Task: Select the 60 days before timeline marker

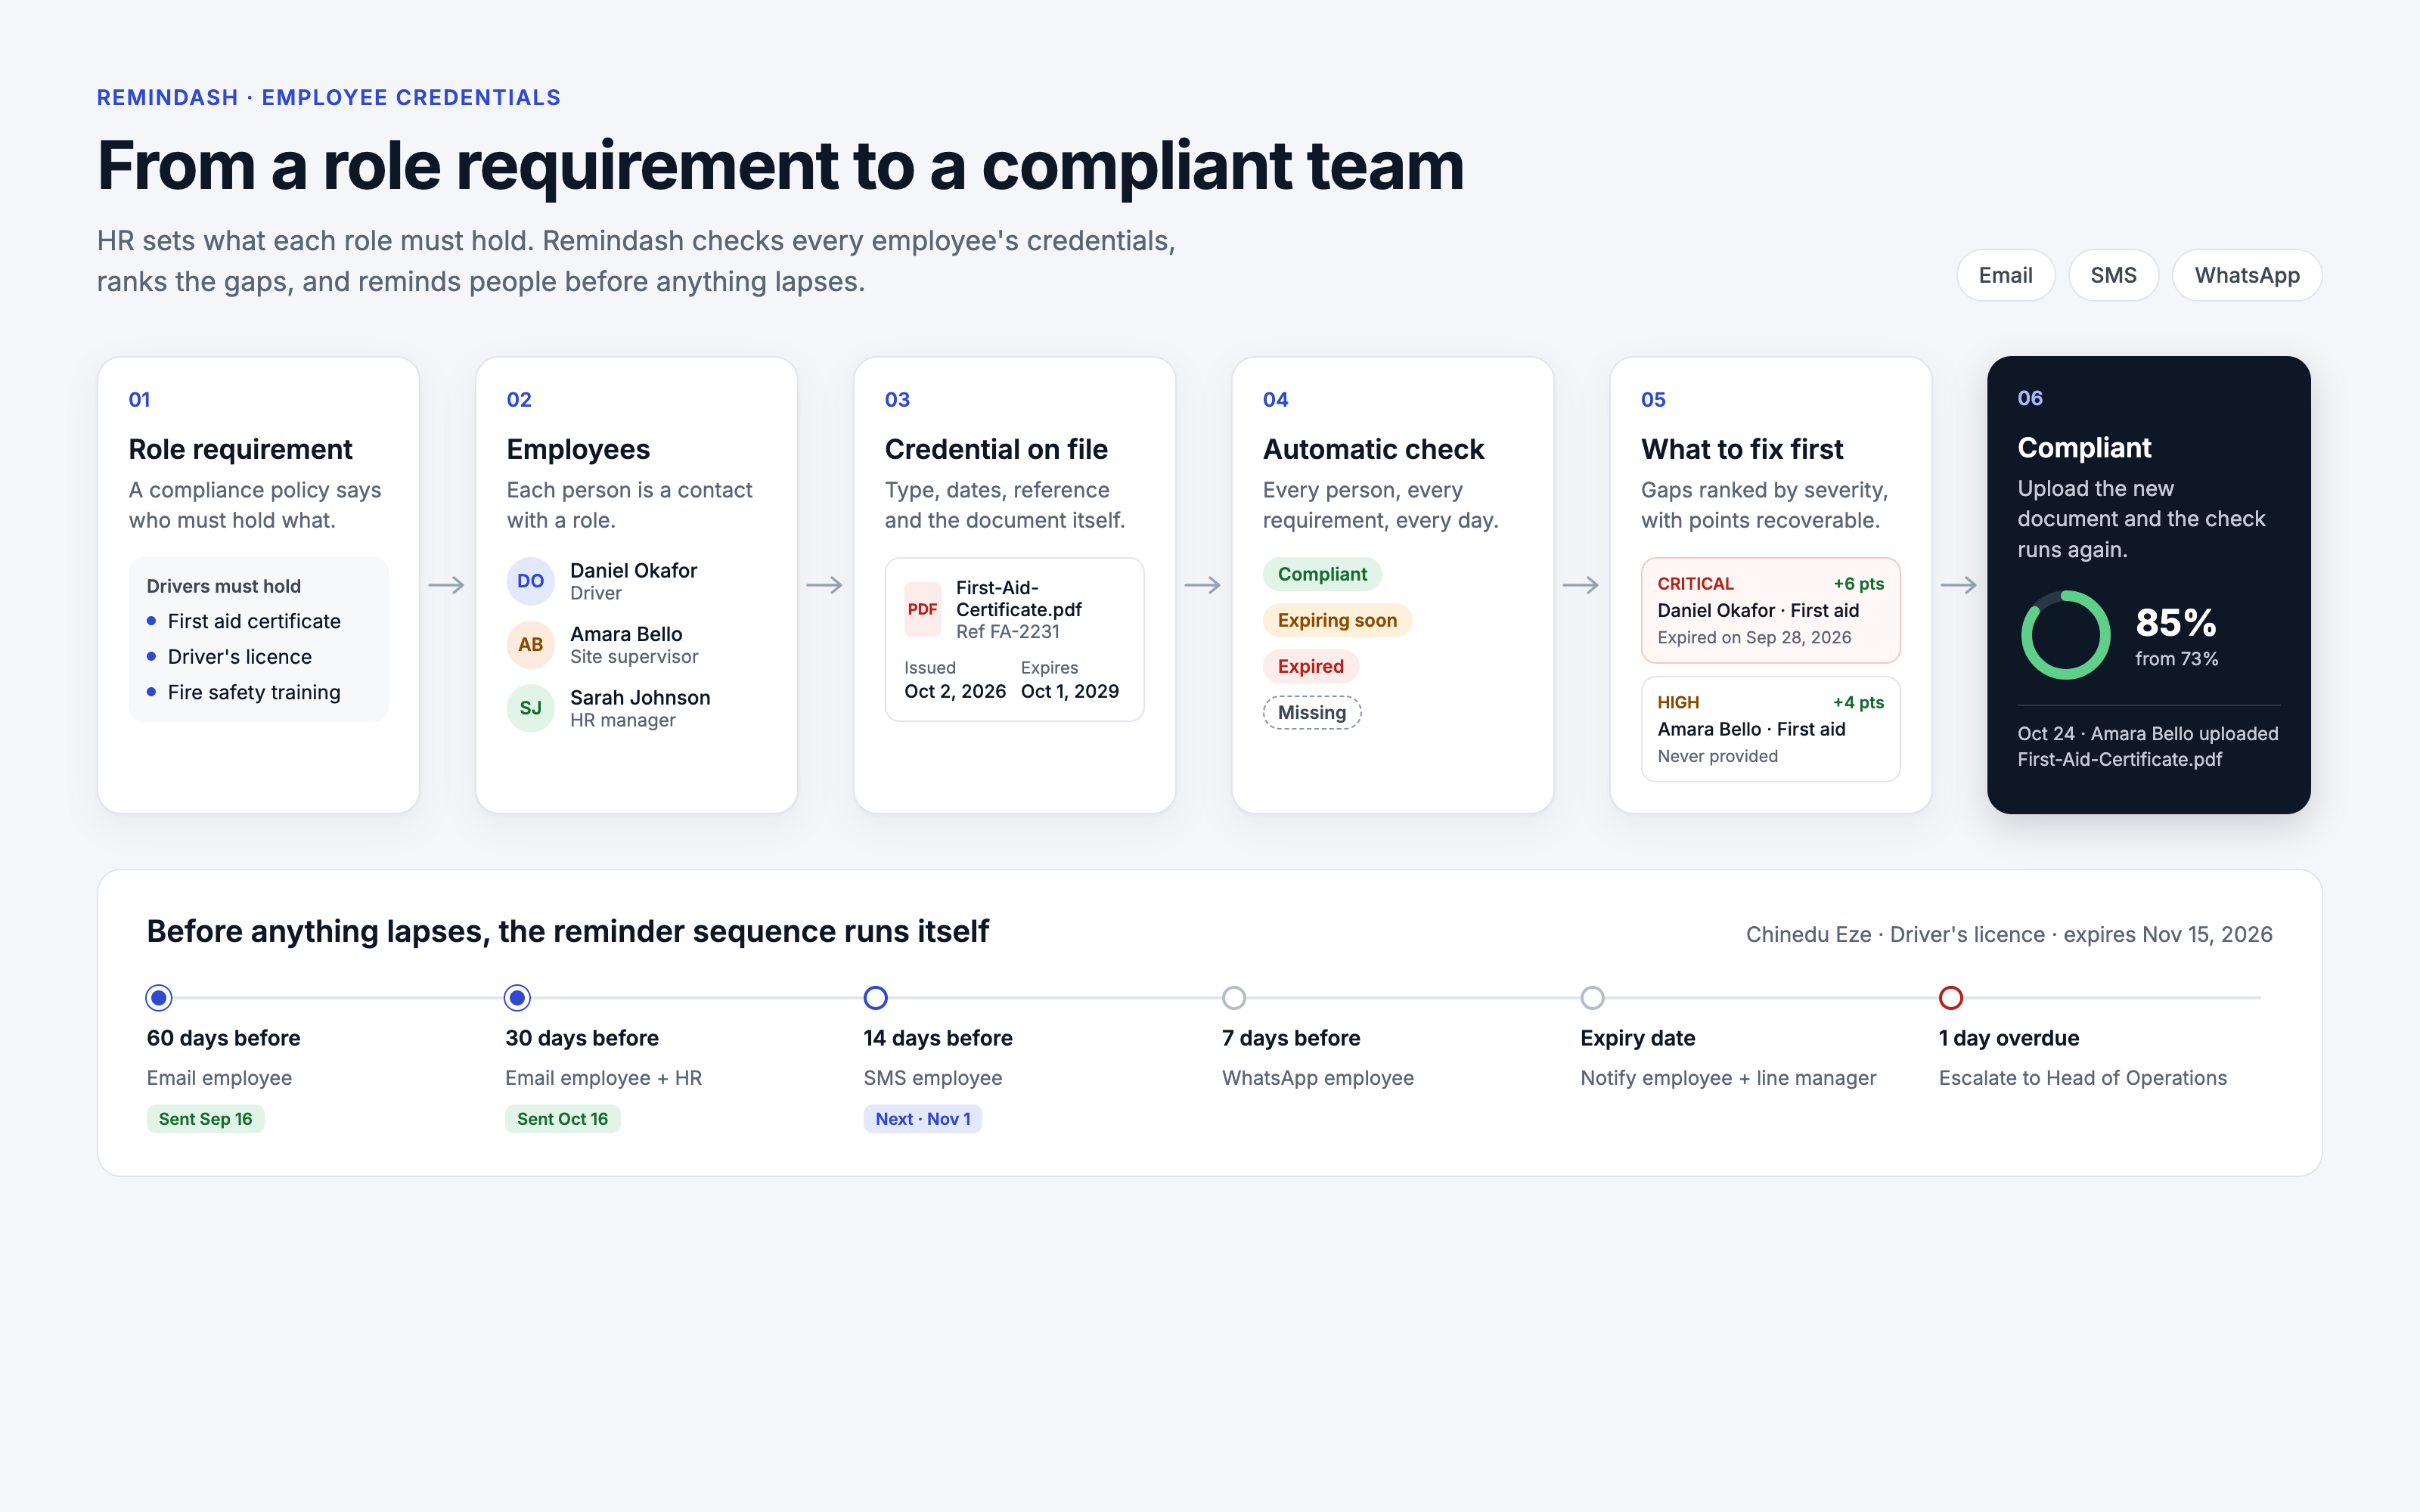Action: [x=159, y=997]
